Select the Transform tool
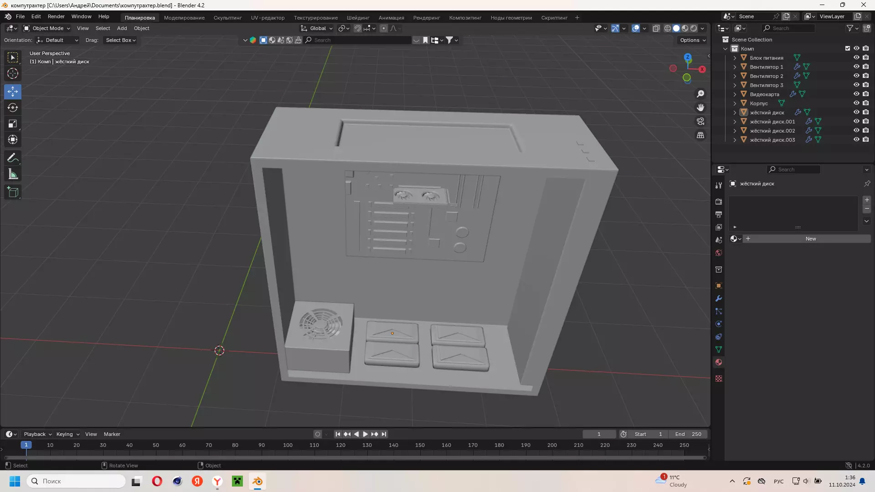The width and height of the screenshot is (875, 492). pos(13,139)
